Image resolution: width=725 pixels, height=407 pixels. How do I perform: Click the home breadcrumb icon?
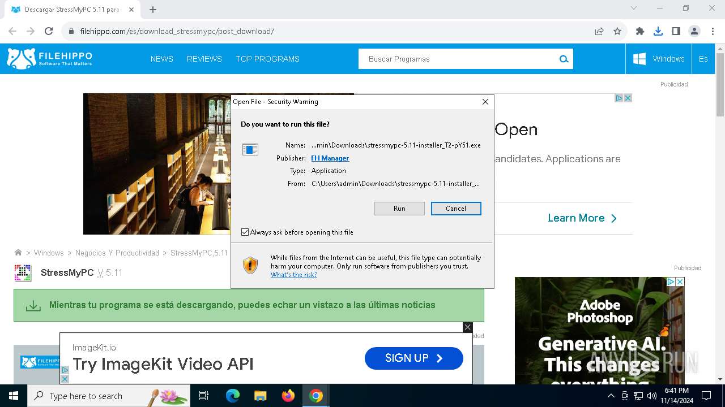18,253
